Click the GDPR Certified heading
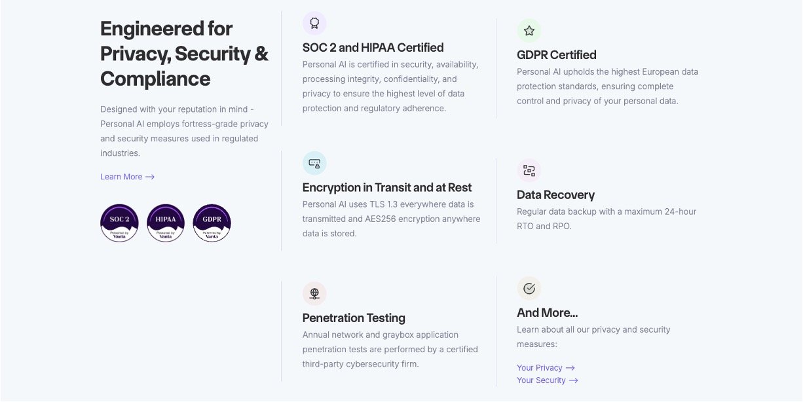 [x=556, y=55]
